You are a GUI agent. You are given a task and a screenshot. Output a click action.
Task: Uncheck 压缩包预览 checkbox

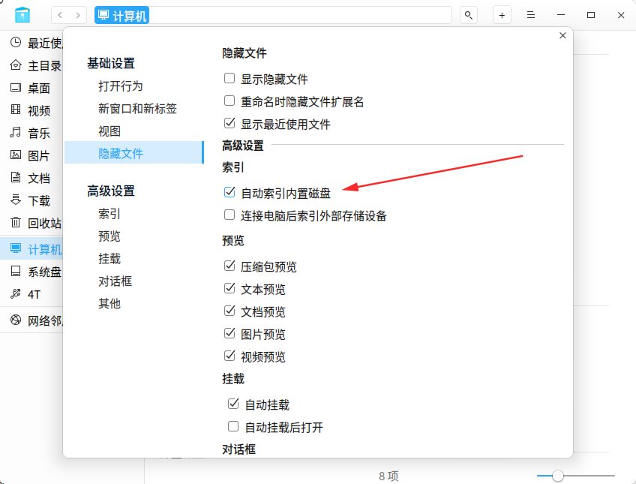tap(229, 266)
